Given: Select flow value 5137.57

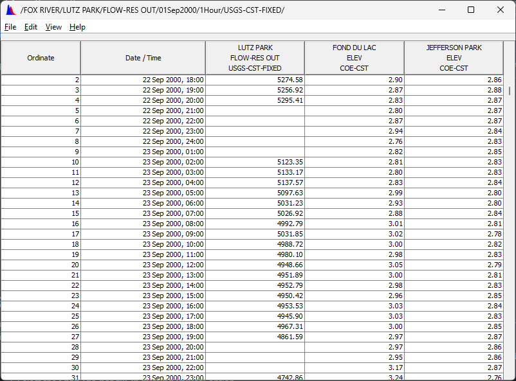Looking at the screenshot, I should click(255, 182).
